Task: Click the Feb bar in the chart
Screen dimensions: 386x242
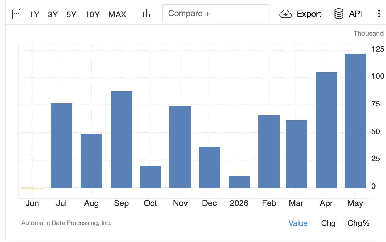Action: (x=269, y=152)
